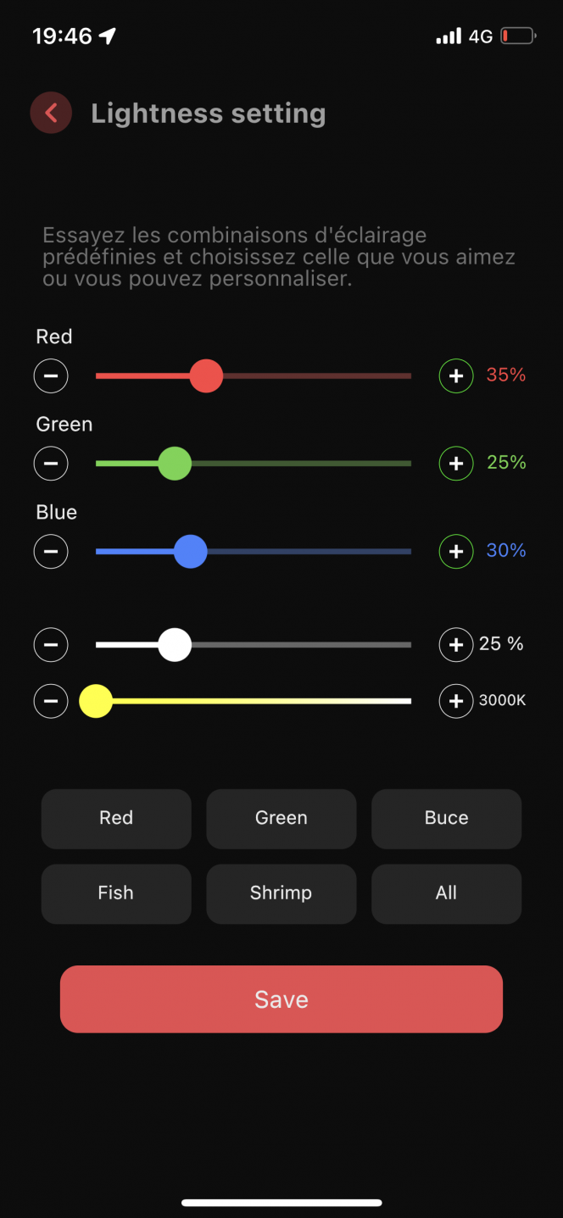The height and width of the screenshot is (1218, 563).
Task: Save the lightness settings
Action: coord(281,999)
